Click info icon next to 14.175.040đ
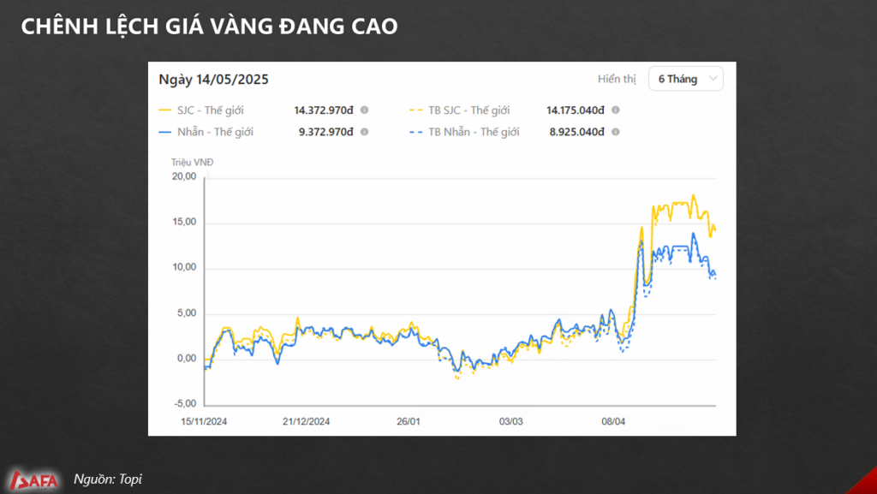 click(615, 110)
